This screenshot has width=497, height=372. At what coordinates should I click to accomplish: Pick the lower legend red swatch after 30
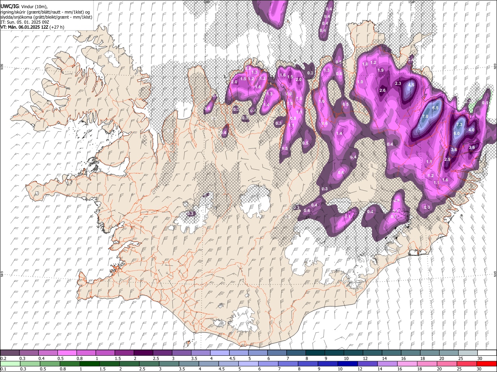[x=487, y=363]
